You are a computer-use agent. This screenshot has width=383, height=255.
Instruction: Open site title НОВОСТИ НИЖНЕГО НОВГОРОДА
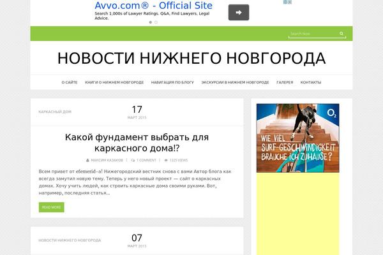point(191,58)
